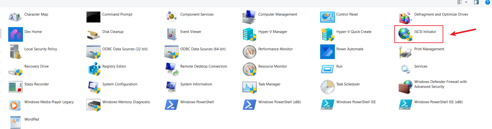
Task: Open System Information icon
Action: point(171,87)
